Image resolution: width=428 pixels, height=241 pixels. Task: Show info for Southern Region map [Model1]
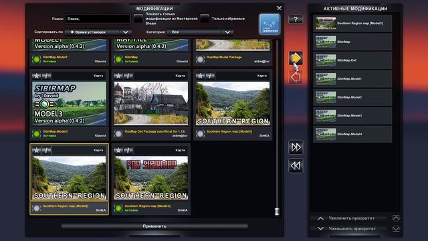pyautogui.click(x=210, y=76)
